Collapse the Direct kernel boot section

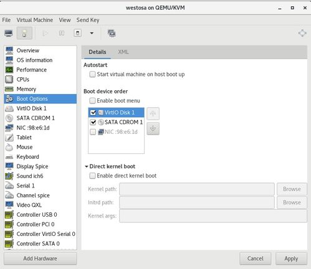click(87, 166)
